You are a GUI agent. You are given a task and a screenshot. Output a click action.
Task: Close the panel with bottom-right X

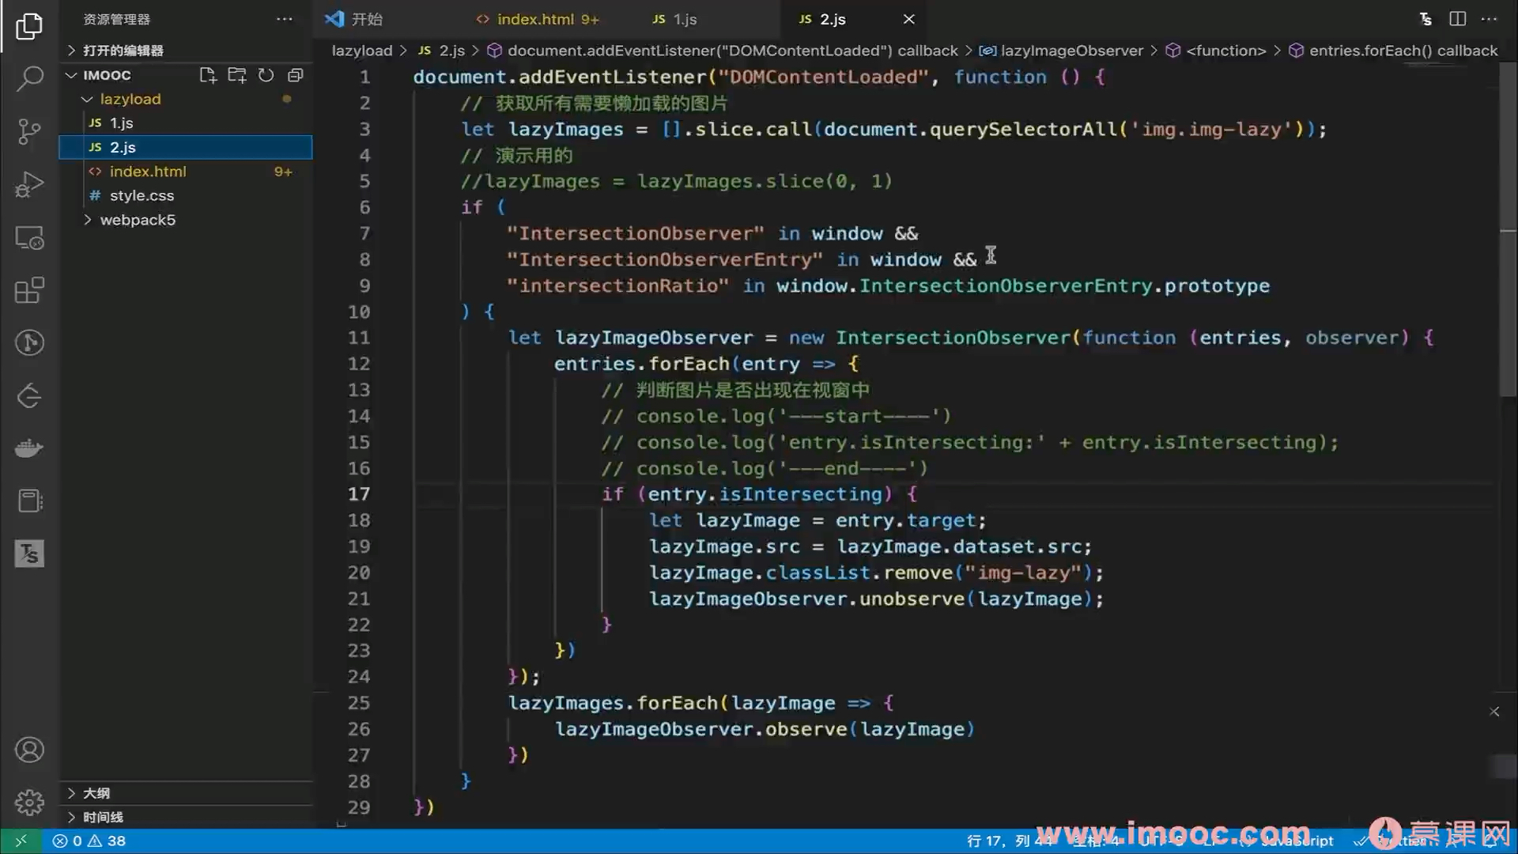1494,712
